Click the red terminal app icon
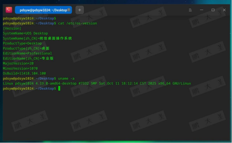 pos(9,10)
